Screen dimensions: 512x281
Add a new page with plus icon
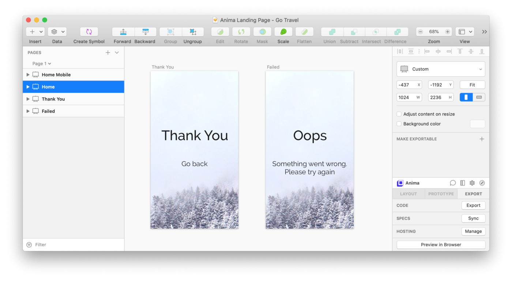point(108,53)
